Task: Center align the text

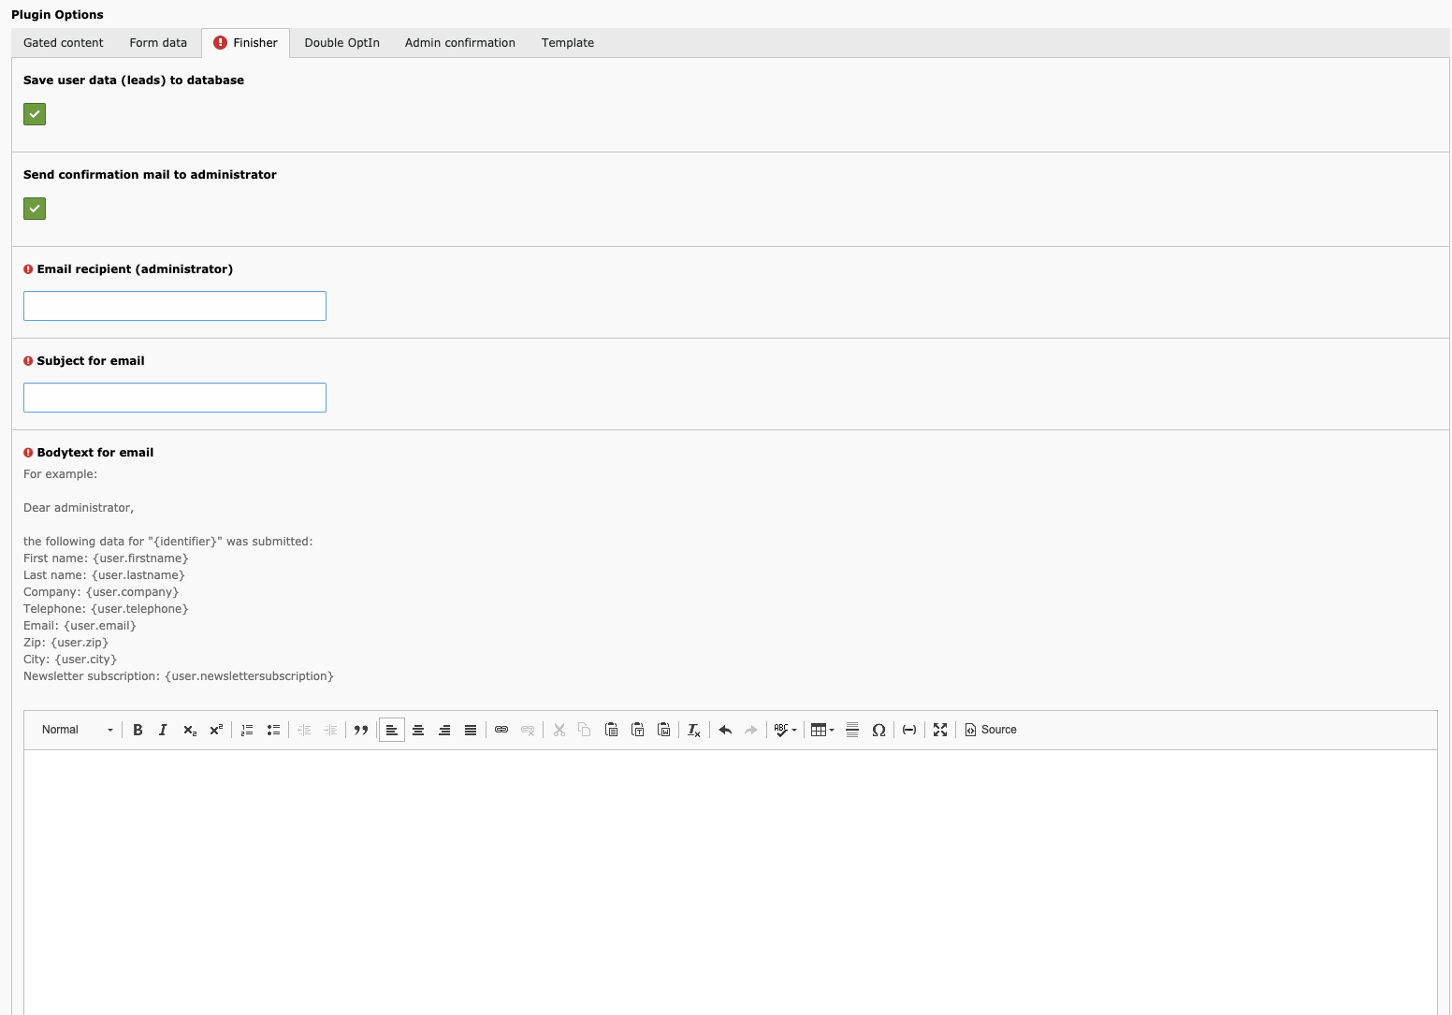Action: pos(418,730)
